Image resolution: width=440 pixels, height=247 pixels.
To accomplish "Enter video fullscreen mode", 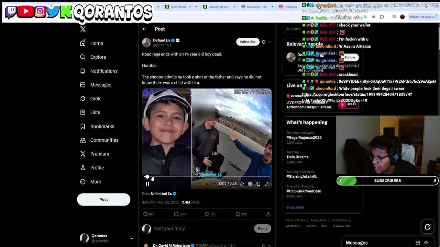I will click(x=266, y=184).
